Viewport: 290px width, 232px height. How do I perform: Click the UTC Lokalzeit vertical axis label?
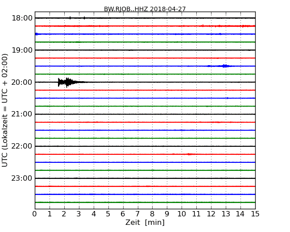tap(5, 110)
